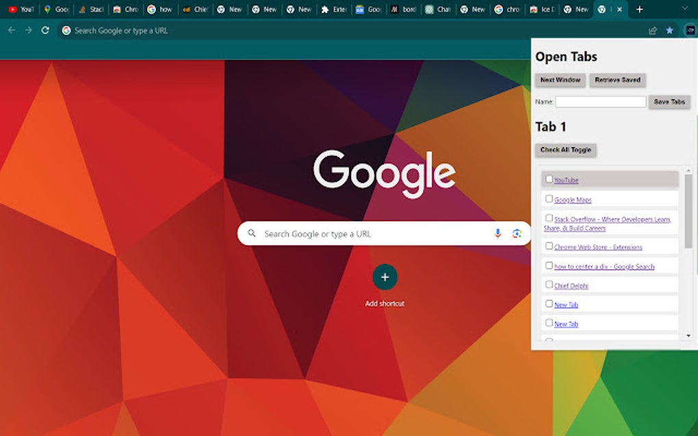Check the Google Maps checkbox
Viewport: 698px width, 436px height.
point(549,198)
